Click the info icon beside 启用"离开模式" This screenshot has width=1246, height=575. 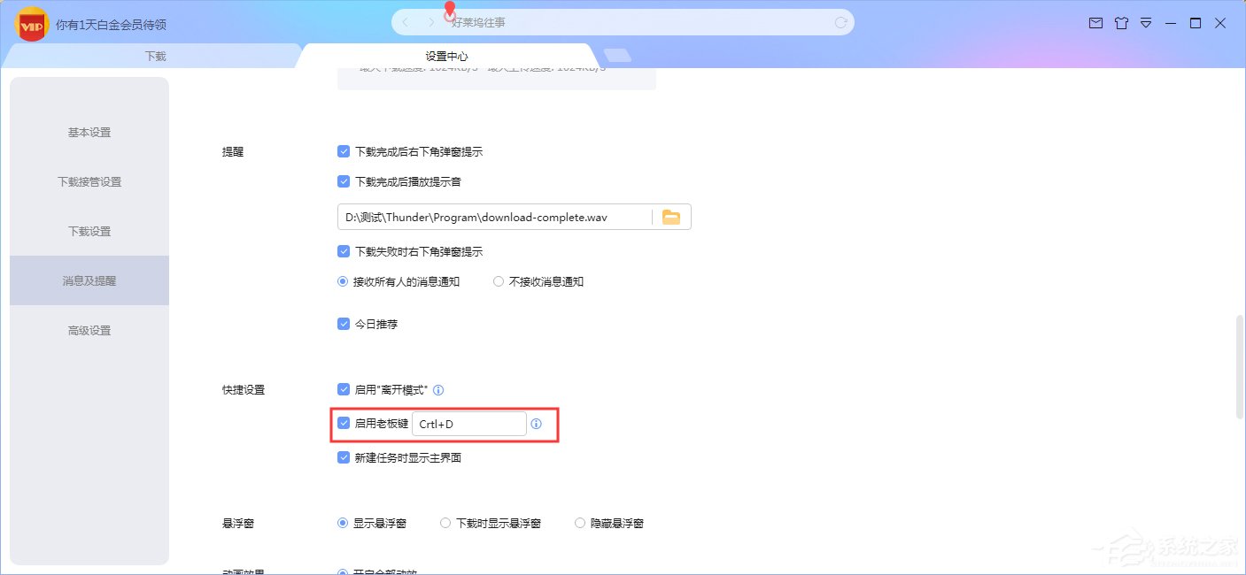click(437, 389)
